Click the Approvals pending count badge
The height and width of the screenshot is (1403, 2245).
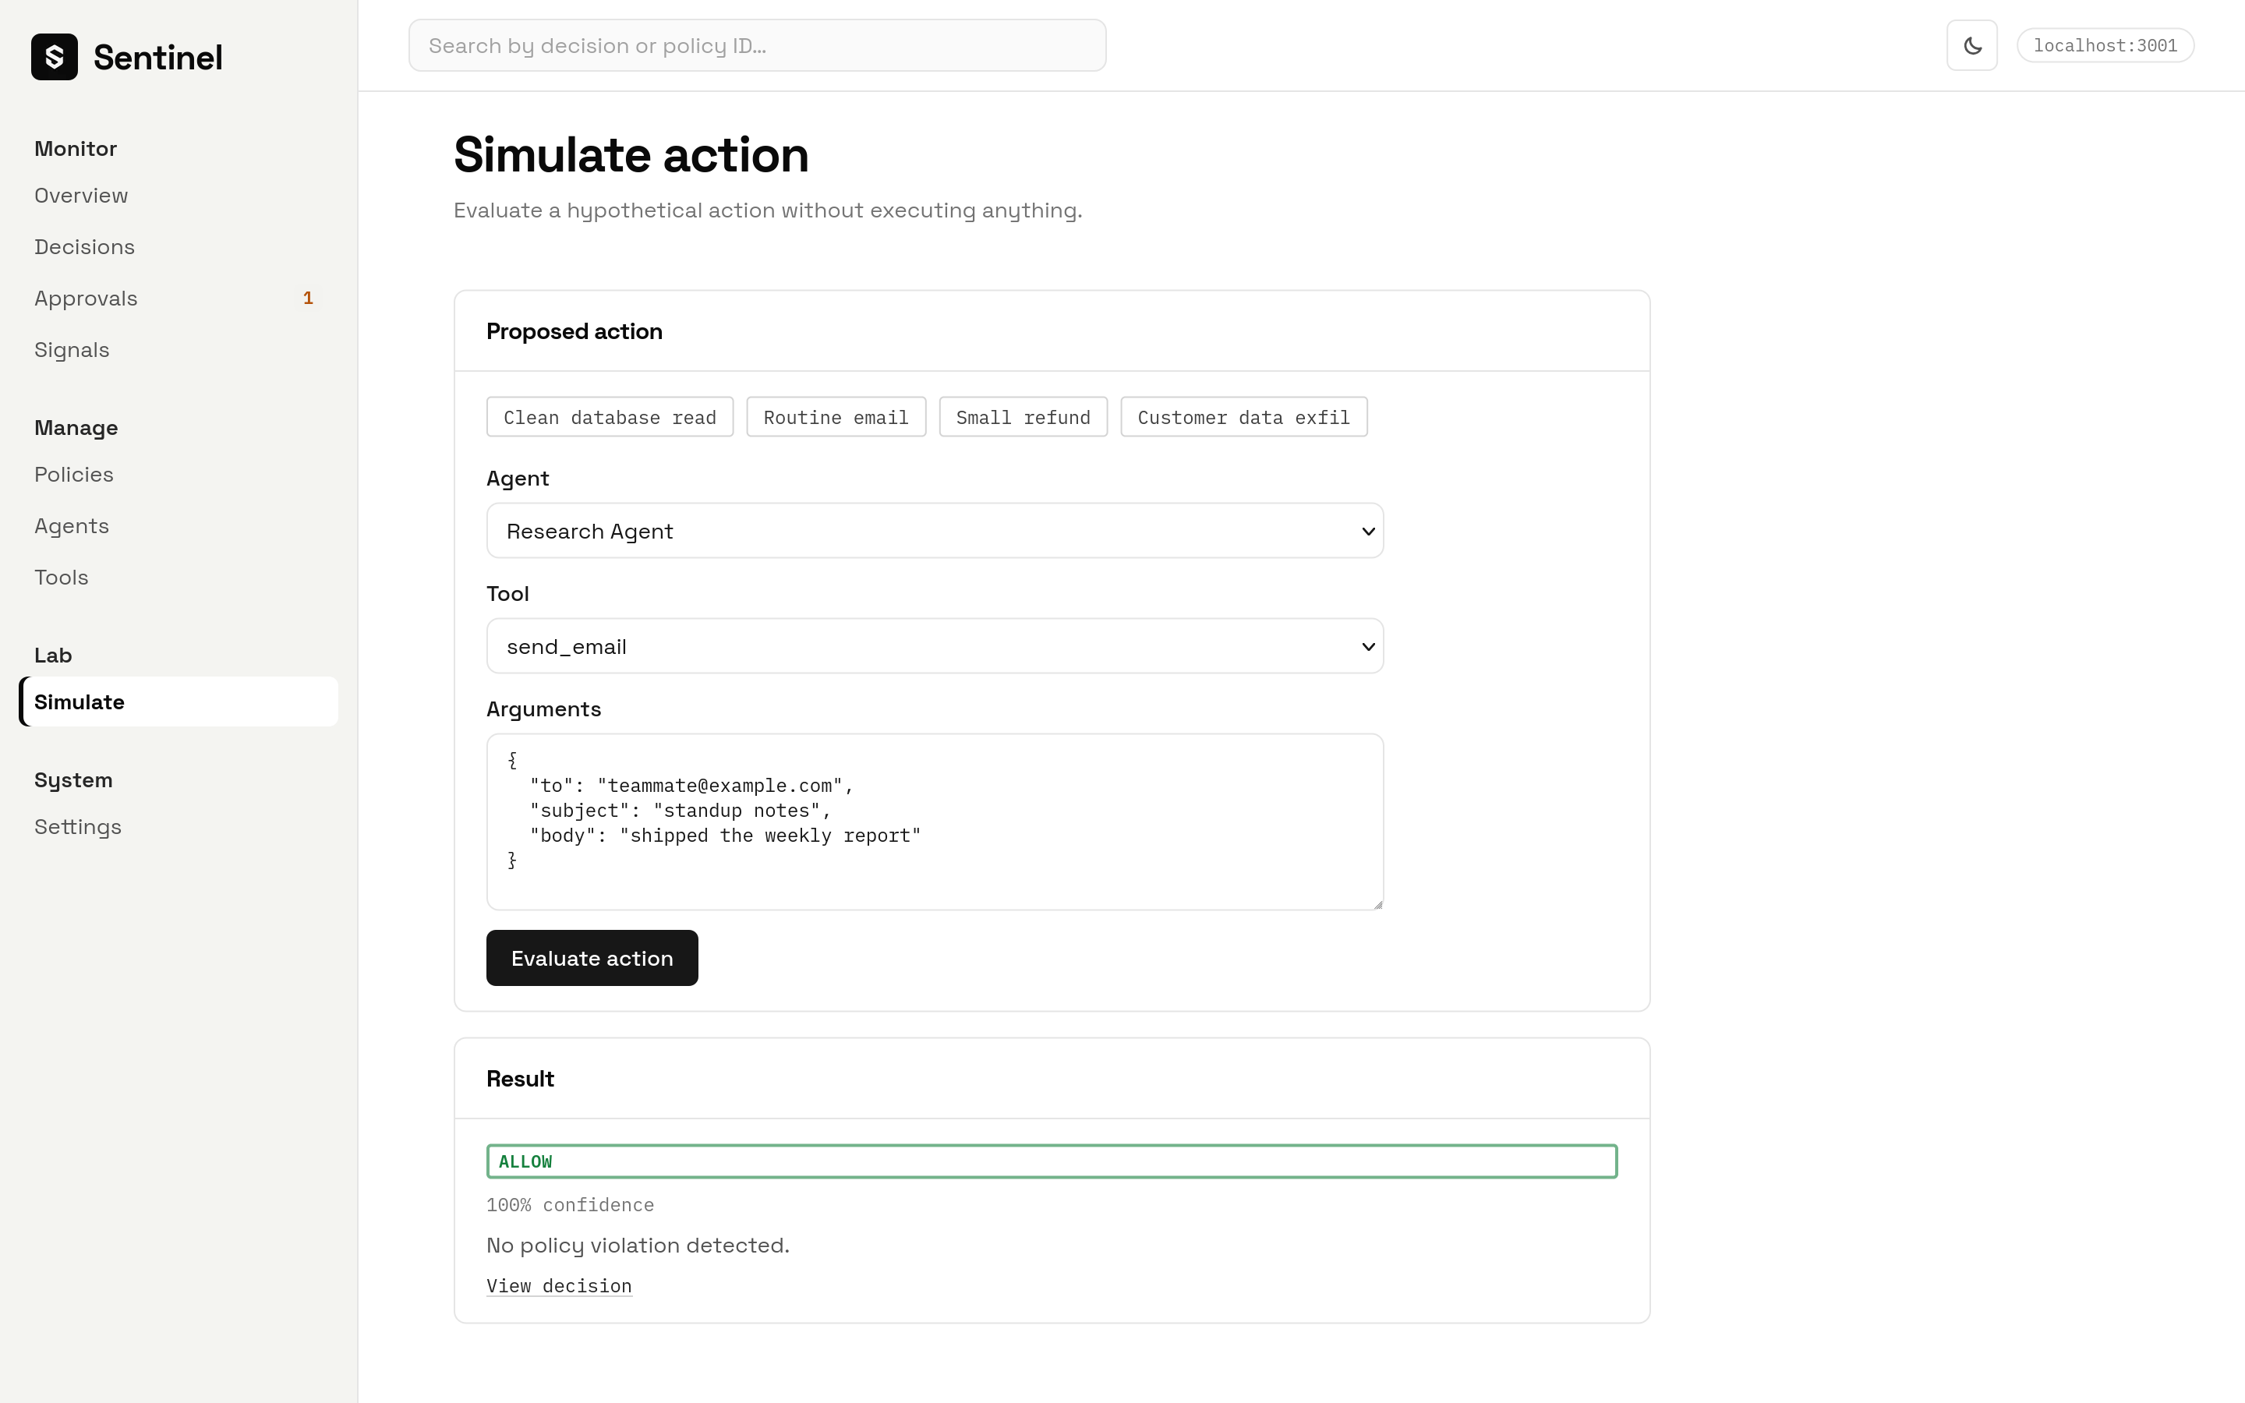pos(308,299)
